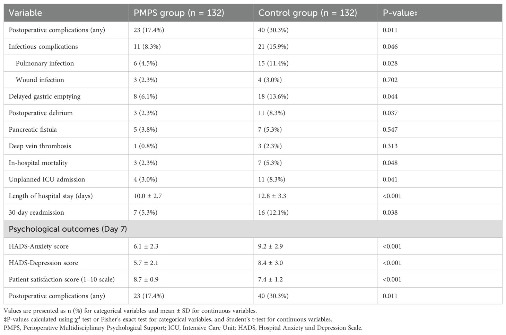
Task: Click the Length of hospital stay label
Action: pyautogui.click(x=51, y=196)
